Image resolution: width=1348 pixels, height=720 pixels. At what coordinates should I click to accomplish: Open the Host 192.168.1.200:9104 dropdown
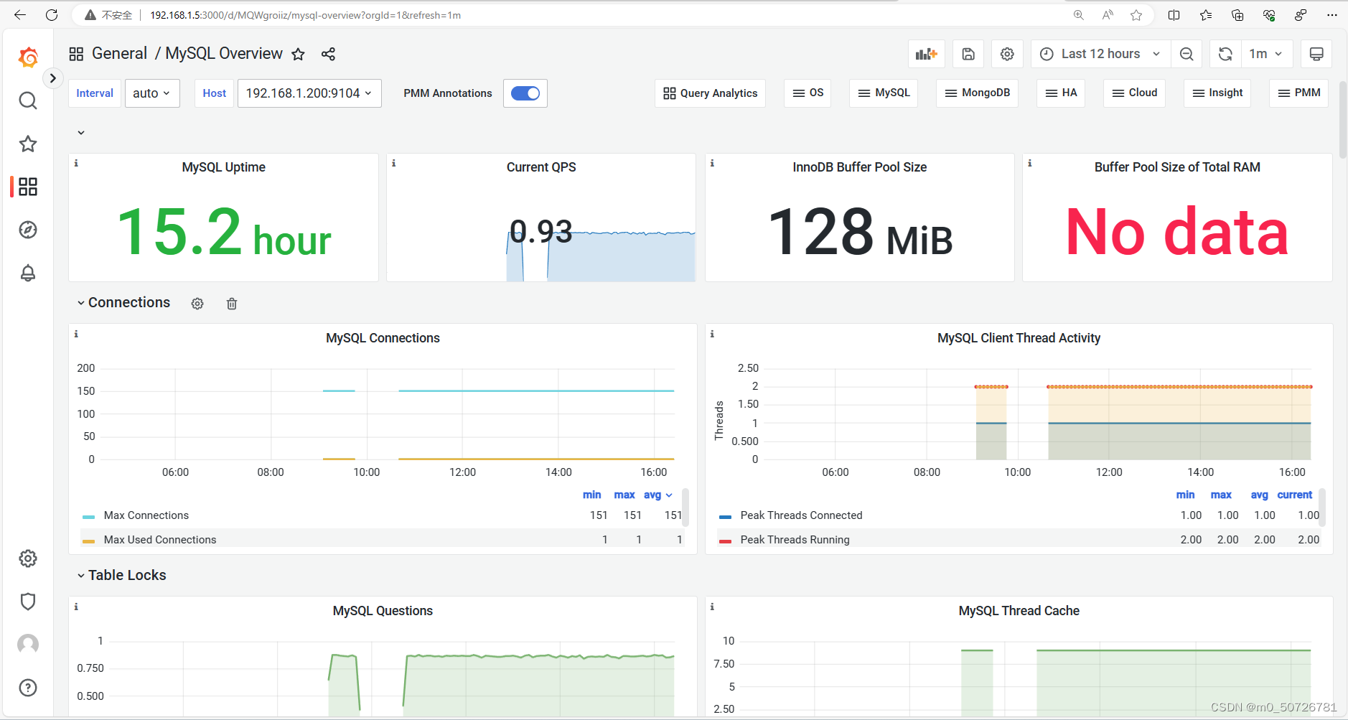click(309, 93)
